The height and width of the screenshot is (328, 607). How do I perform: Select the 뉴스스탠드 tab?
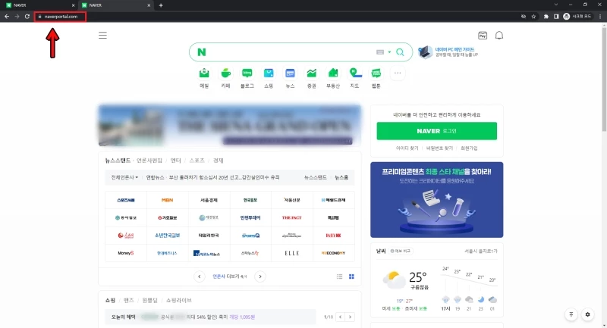coord(118,161)
